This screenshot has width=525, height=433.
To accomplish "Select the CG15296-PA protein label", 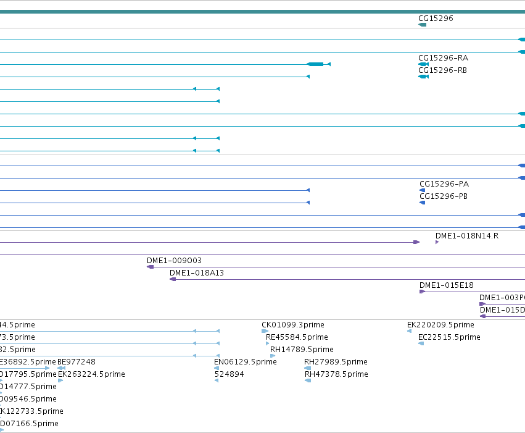I will [x=444, y=184].
